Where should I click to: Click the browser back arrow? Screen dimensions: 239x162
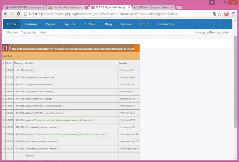coord(5,14)
